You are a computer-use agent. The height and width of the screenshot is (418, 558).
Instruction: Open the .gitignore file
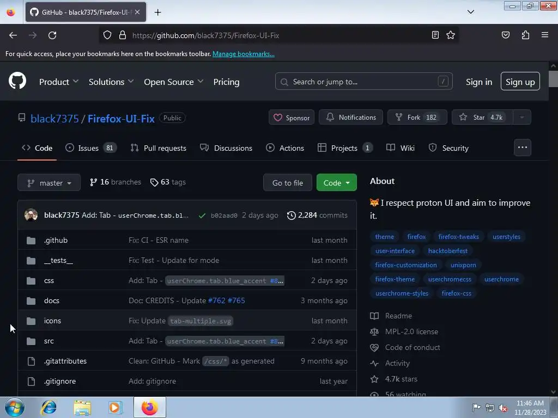[x=60, y=382]
